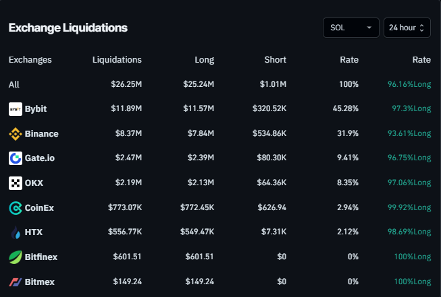
Task: Click the HTX flame logo icon
Action: click(x=15, y=233)
